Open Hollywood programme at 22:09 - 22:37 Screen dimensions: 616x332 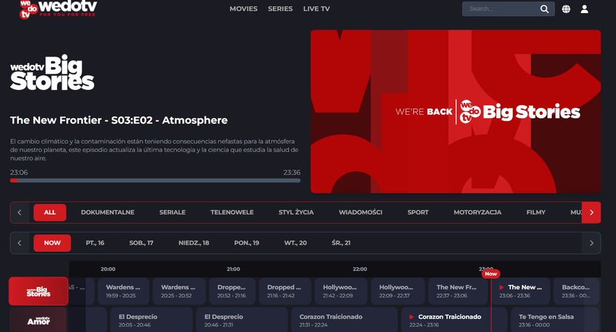point(397,291)
